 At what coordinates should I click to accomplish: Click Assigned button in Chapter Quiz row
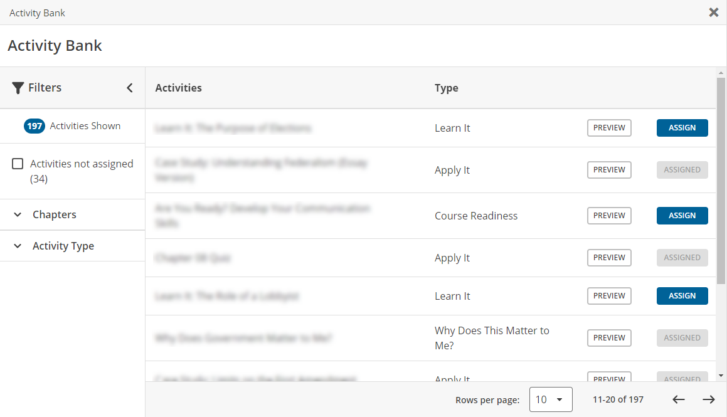coord(682,258)
